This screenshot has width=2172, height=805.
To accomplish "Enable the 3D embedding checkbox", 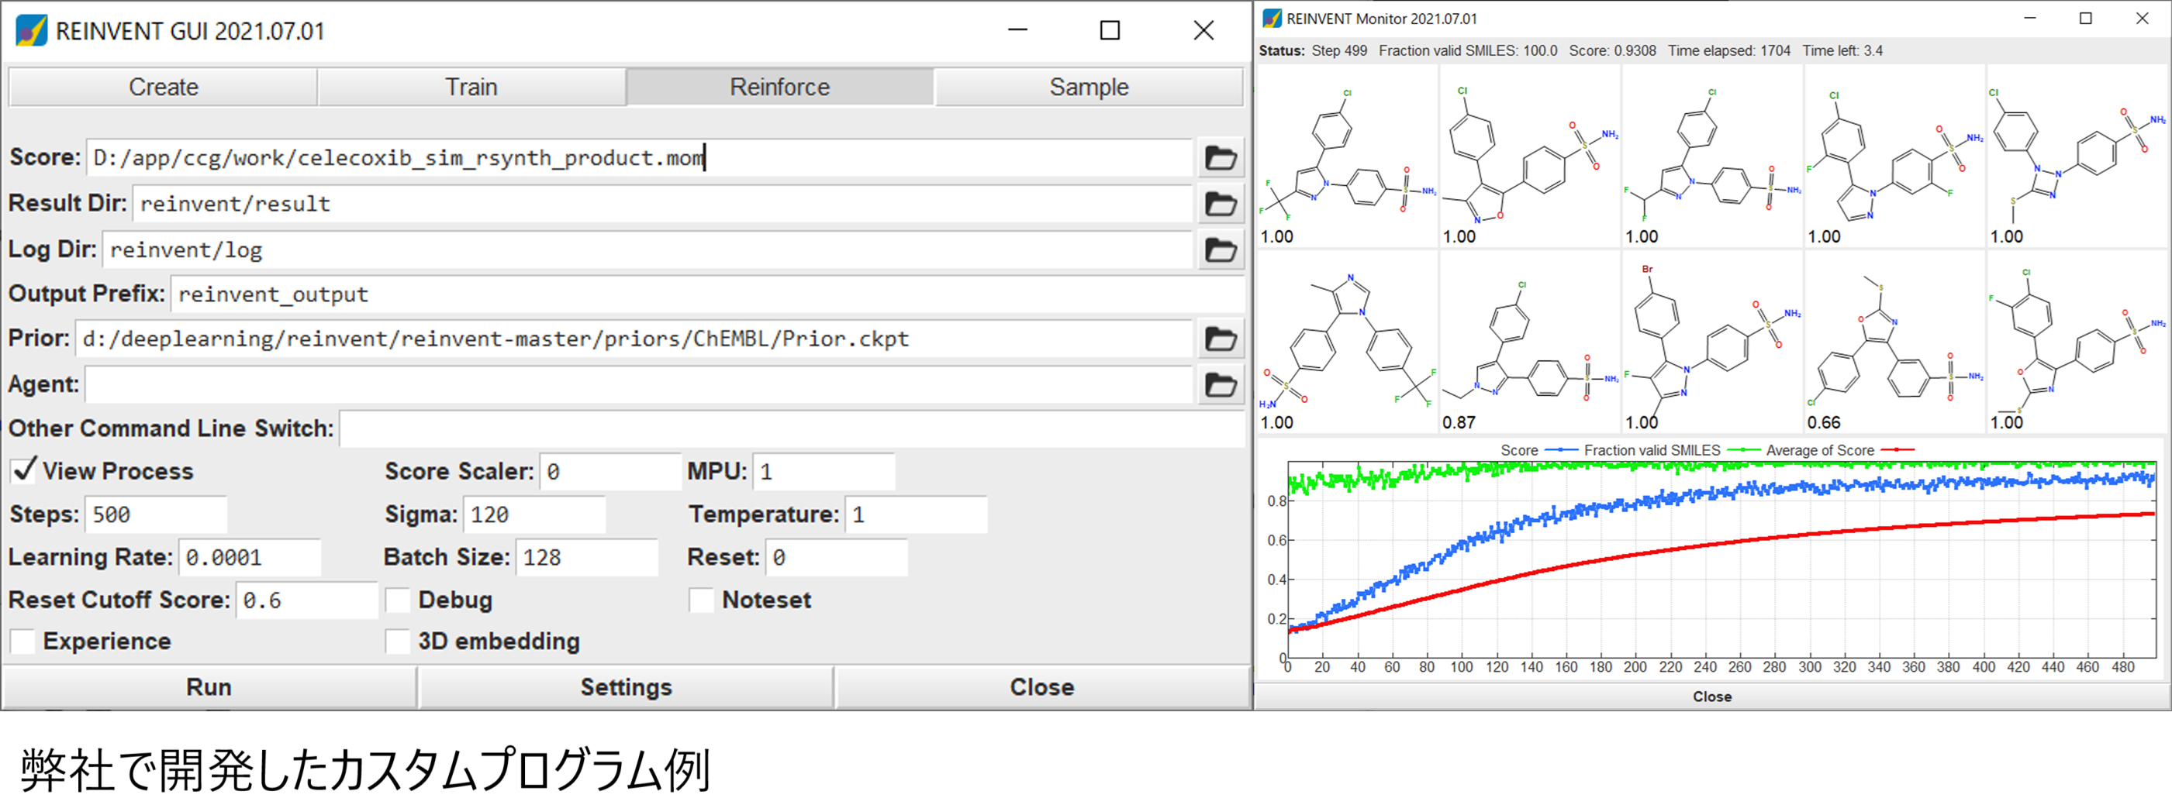I will (x=397, y=642).
